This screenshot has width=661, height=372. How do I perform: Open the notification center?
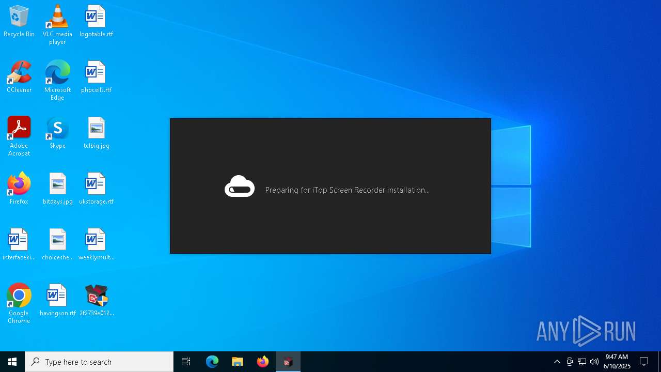click(x=644, y=362)
